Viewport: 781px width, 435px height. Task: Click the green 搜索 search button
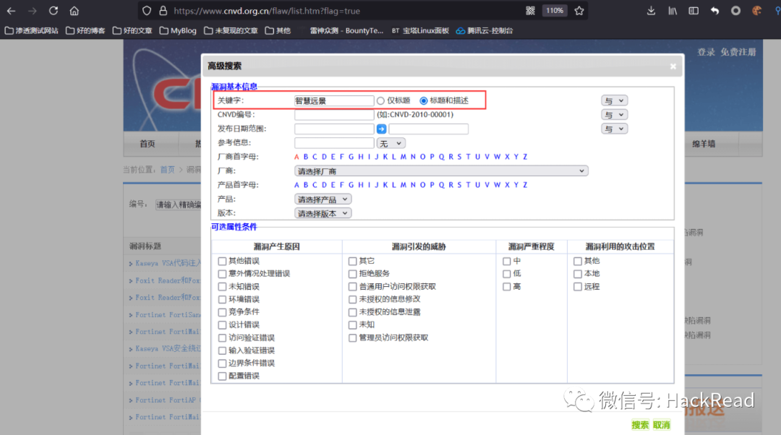pyautogui.click(x=640, y=425)
